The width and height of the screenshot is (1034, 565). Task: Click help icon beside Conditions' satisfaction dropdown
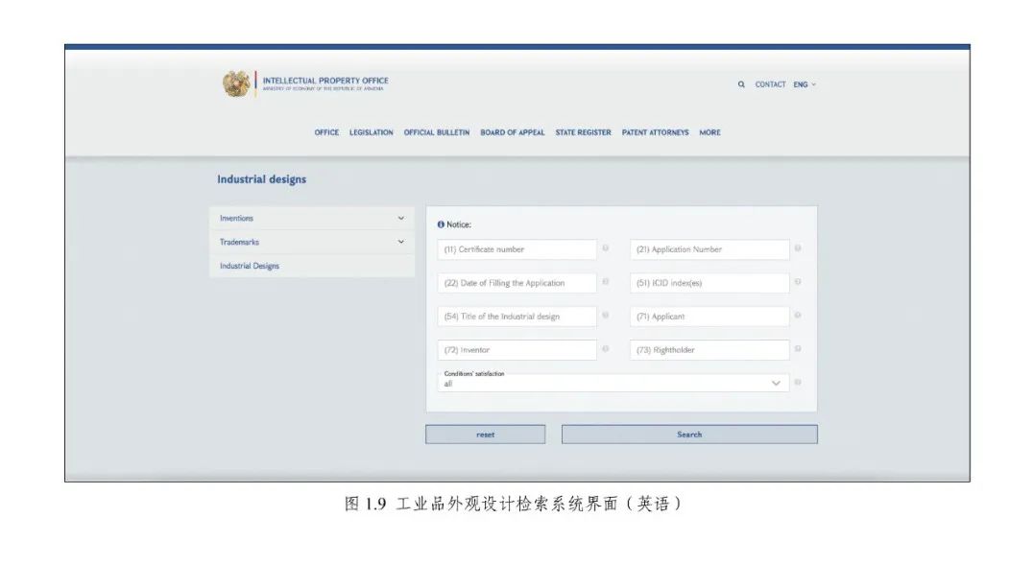(x=798, y=382)
